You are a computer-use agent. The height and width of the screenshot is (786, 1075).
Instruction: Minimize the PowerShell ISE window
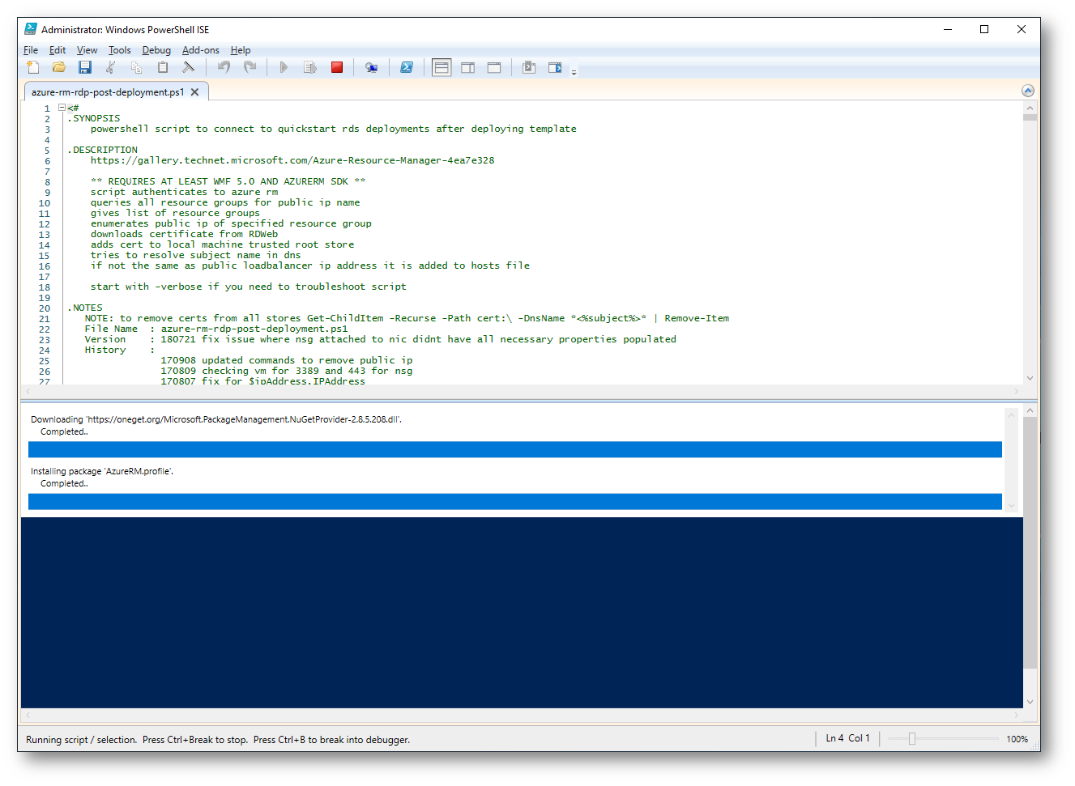click(x=948, y=29)
